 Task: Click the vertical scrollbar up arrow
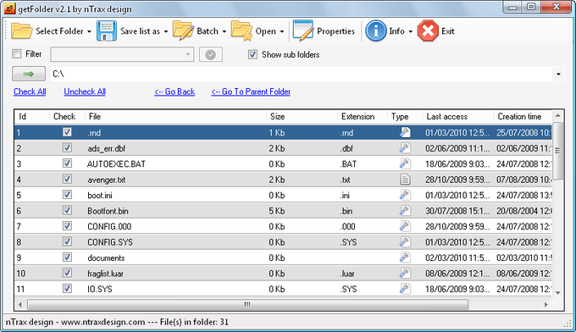(557, 116)
